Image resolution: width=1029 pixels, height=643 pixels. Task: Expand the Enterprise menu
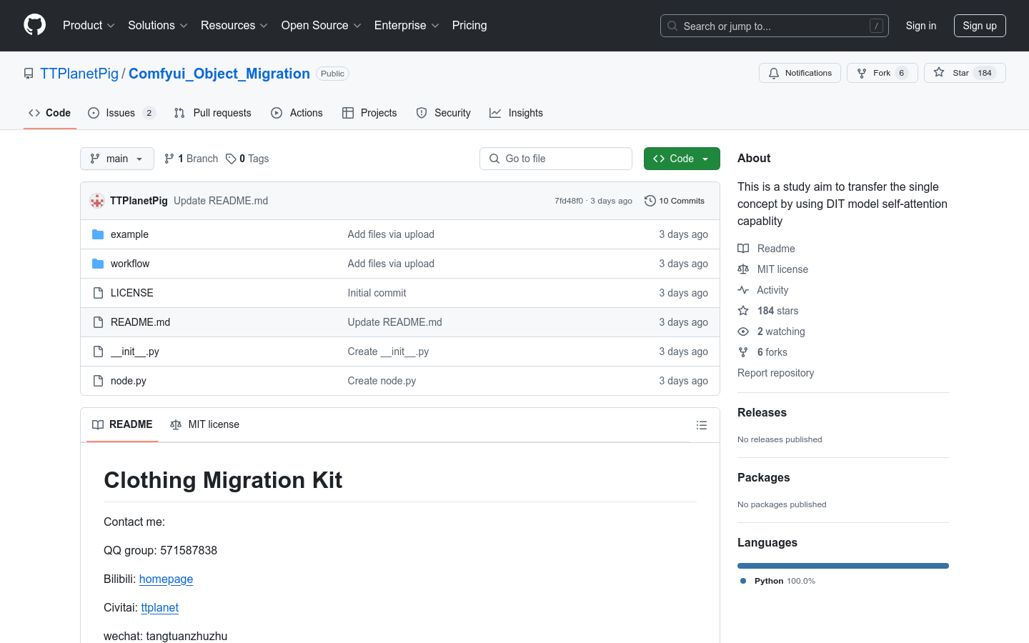click(x=407, y=26)
